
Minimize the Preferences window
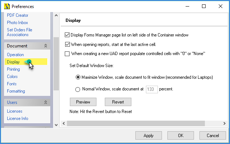pyautogui.click(x=187, y=6)
